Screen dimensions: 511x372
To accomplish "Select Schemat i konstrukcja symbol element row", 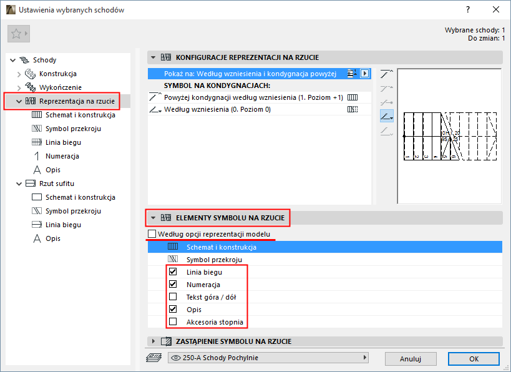I will coord(325,247).
